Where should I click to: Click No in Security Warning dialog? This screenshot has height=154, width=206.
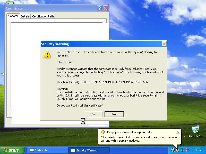[114, 114]
